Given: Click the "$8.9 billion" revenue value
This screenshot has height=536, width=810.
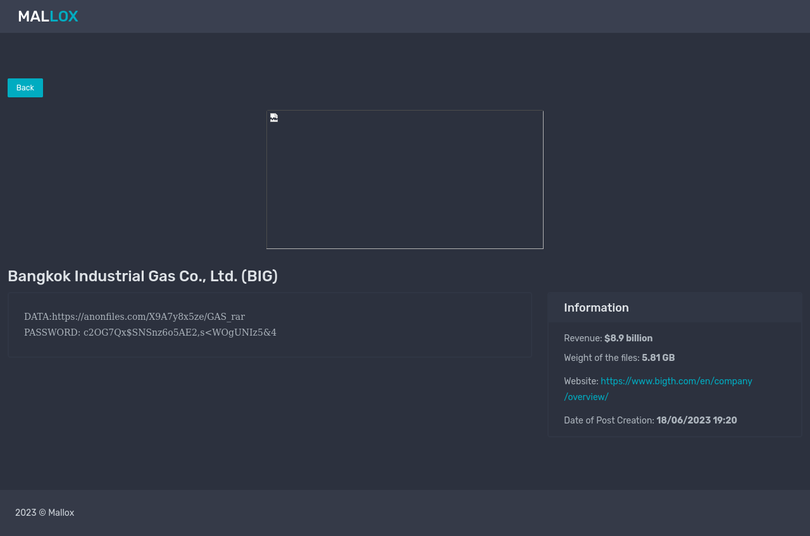Looking at the screenshot, I should pyautogui.click(x=628, y=338).
